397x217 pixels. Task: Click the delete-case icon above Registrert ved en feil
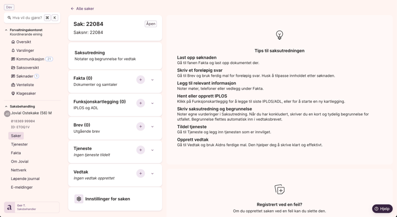coord(279,189)
